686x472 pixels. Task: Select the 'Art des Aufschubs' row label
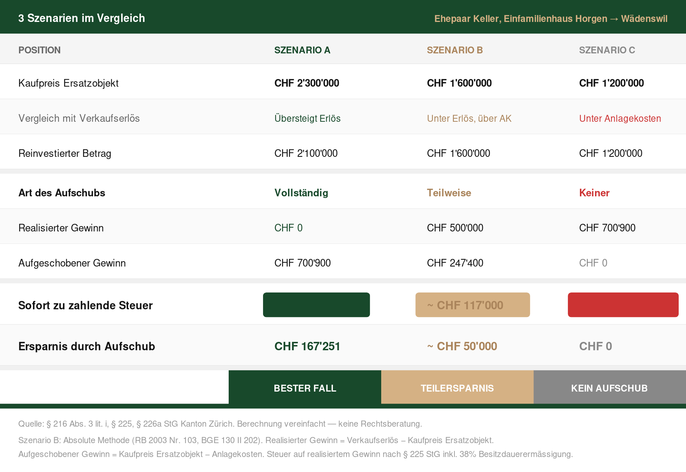62,193
